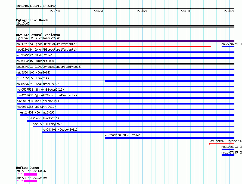Click the 19q13.43 cytogenetic band bar
The width and height of the screenshot is (242, 184).
pyautogui.click(x=125, y=26)
